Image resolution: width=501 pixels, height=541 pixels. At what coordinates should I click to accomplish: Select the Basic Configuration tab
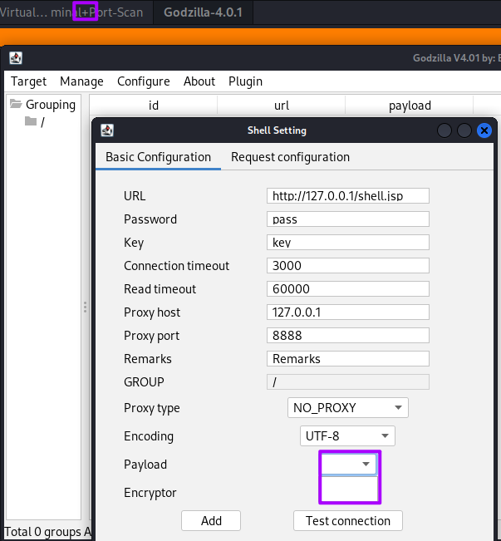point(158,157)
